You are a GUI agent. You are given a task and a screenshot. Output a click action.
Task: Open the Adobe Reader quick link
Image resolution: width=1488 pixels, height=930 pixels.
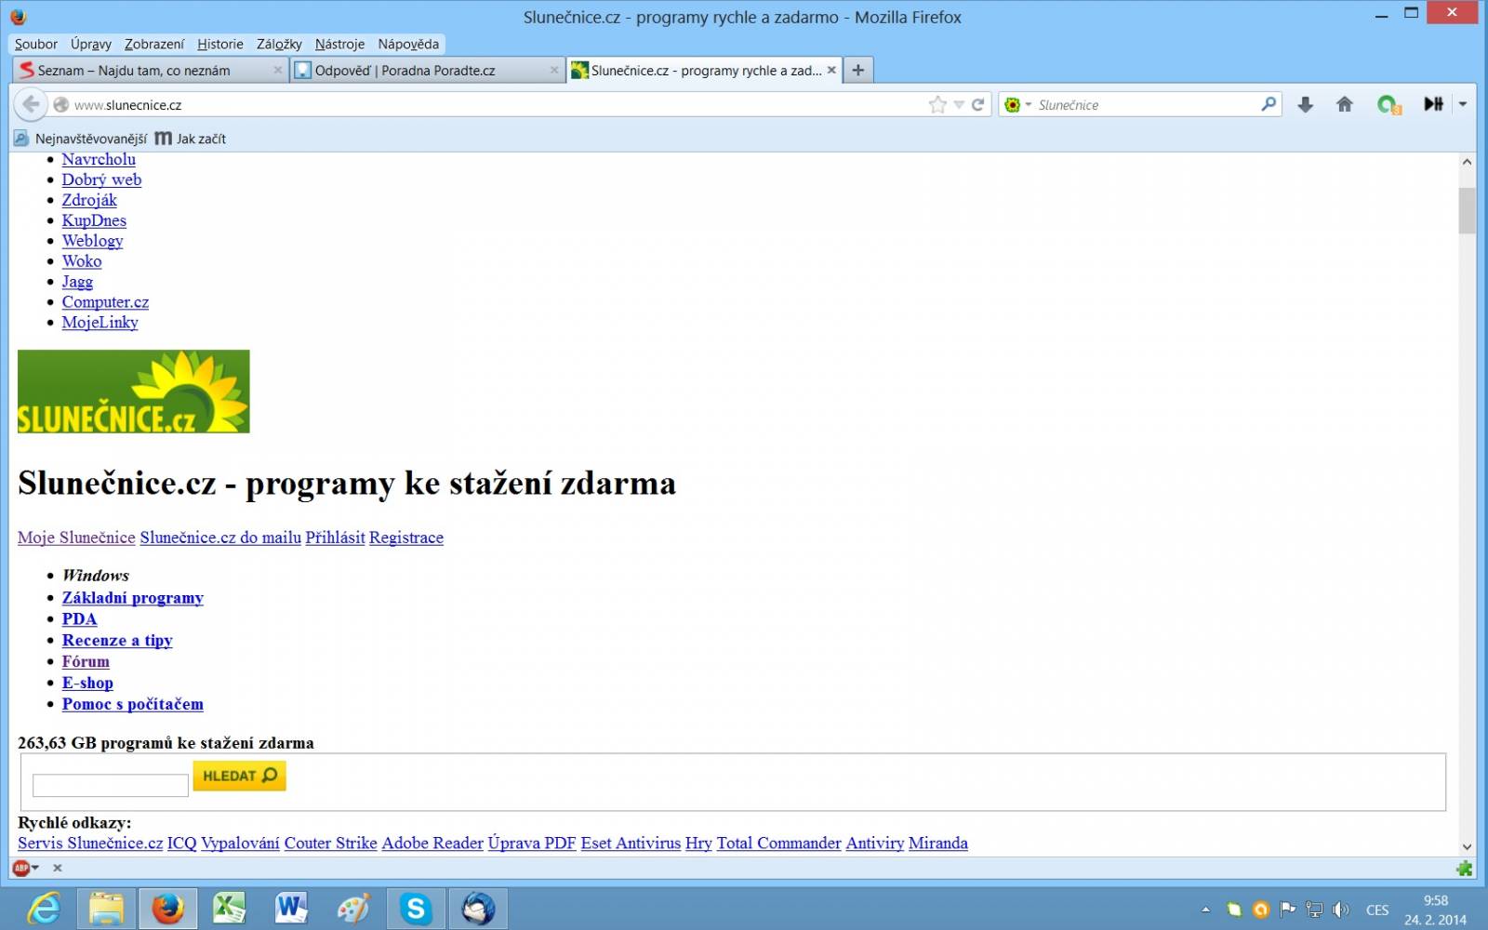[432, 844]
